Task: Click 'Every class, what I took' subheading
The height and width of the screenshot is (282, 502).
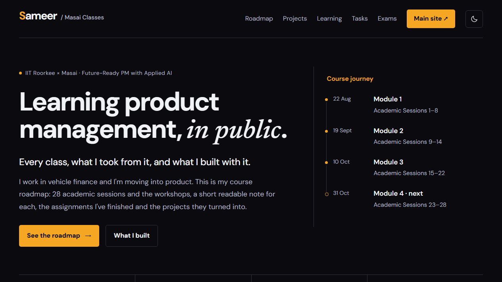Action: tap(135, 162)
